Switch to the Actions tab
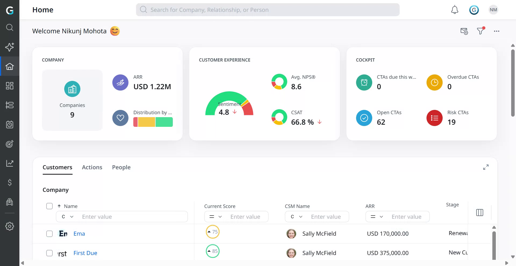516x266 pixels. point(92,167)
